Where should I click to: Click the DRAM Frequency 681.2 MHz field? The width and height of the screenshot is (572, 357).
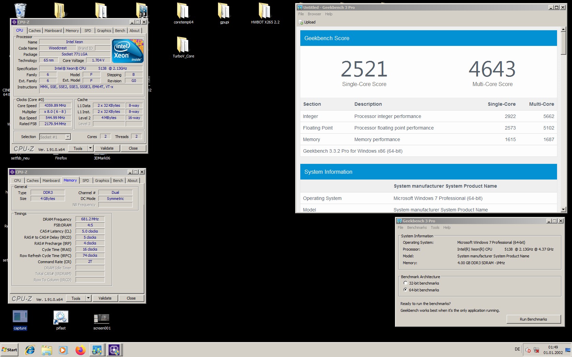(90, 219)
